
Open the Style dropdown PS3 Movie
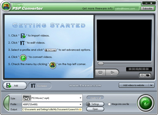52,98
